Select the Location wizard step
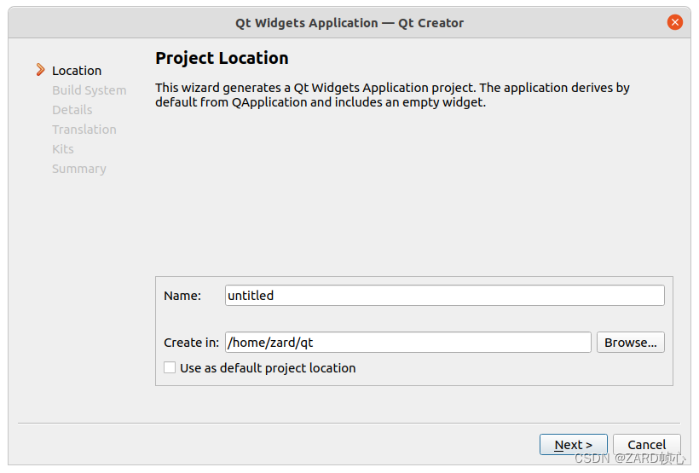 click(77, 71)
